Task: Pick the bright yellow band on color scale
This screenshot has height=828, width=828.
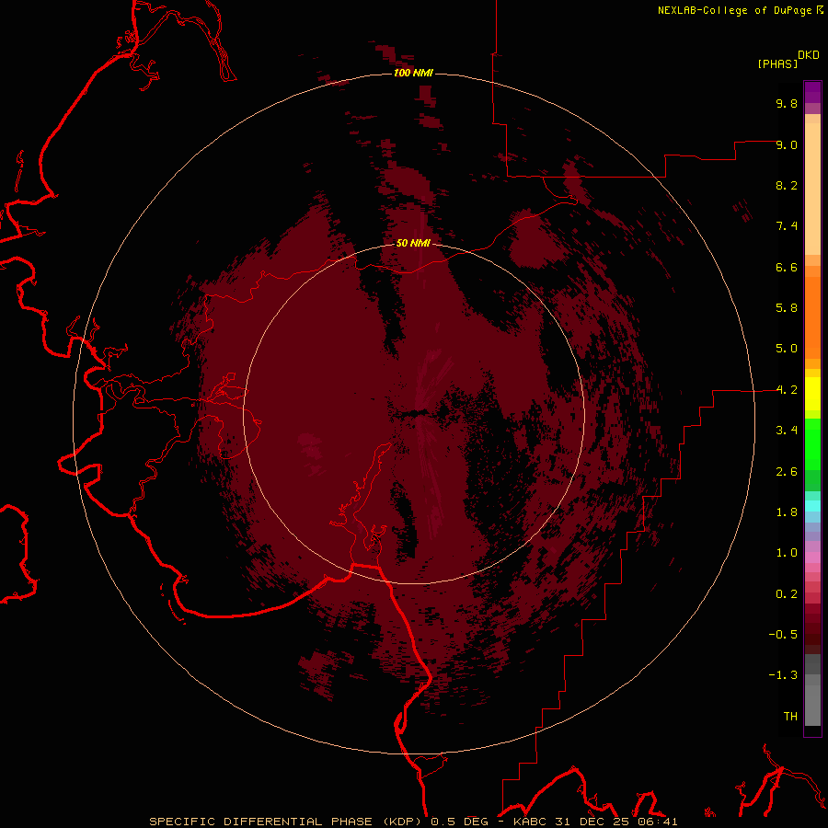Action: click(x=812, y=394)
